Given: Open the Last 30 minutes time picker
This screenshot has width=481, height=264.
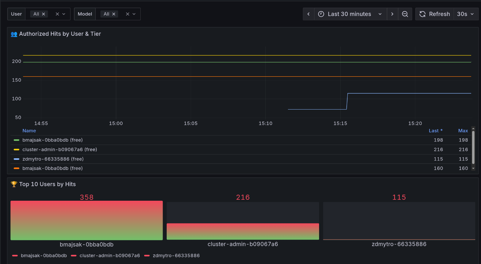Looking at the screenshot, I should coord(350,14).
